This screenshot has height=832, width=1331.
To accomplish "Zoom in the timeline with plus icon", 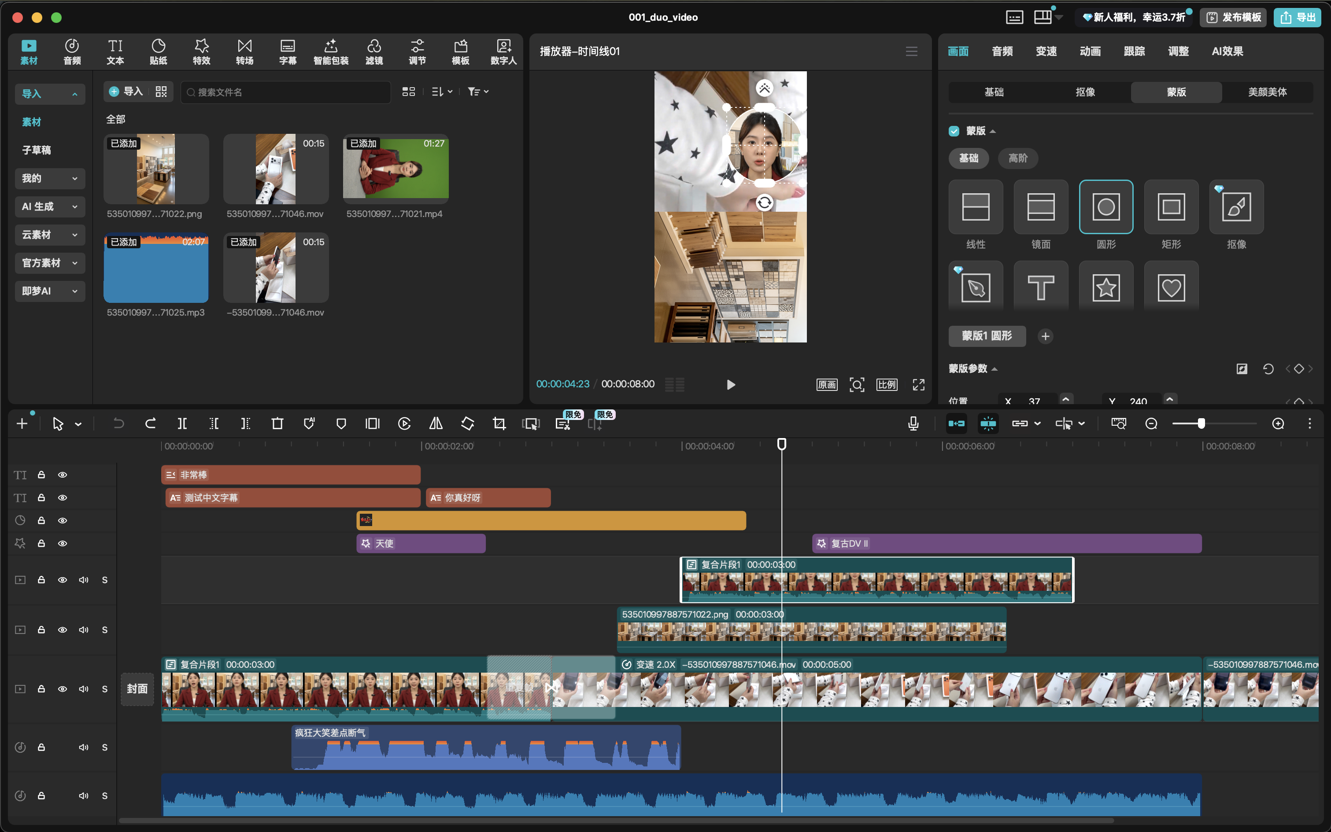I will point(1278,423).
